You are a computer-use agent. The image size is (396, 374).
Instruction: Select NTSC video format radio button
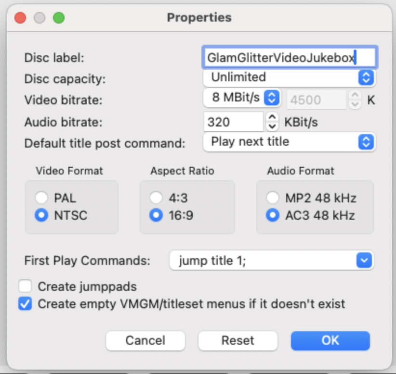(42, 215)
